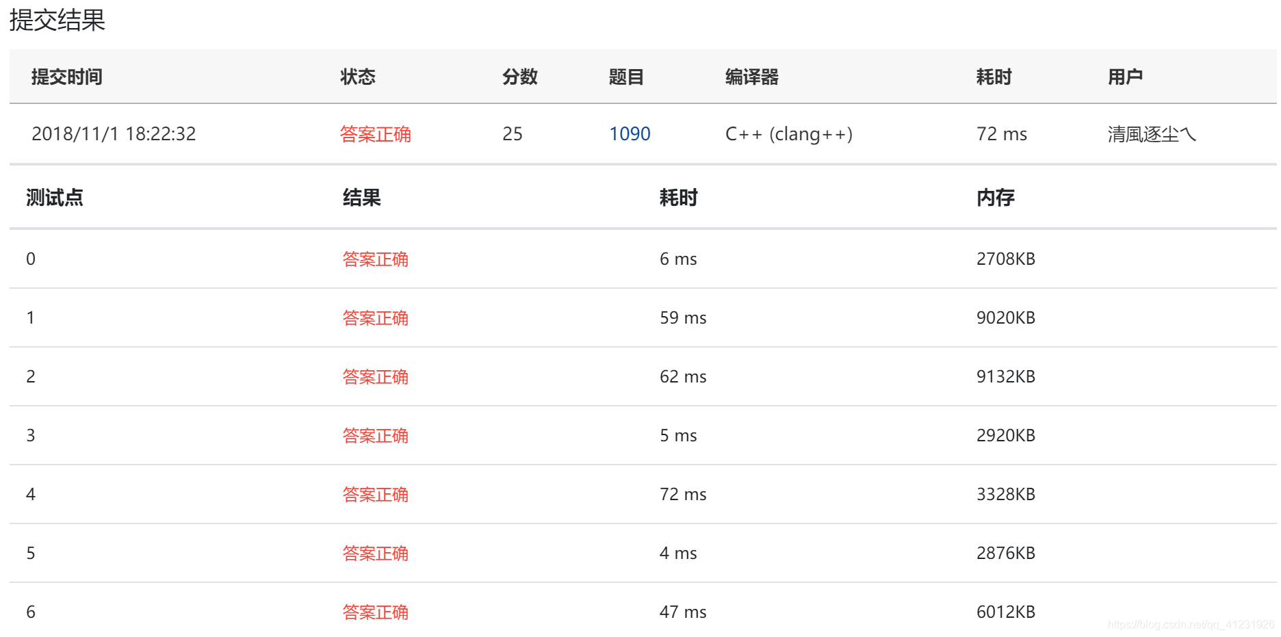The width and height of the screenshot is (1281, 637).
Task: Click the score value 25
Action: click(513, 134)
